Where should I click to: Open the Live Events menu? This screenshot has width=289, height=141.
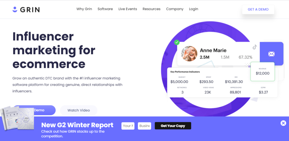pos(128,9)
